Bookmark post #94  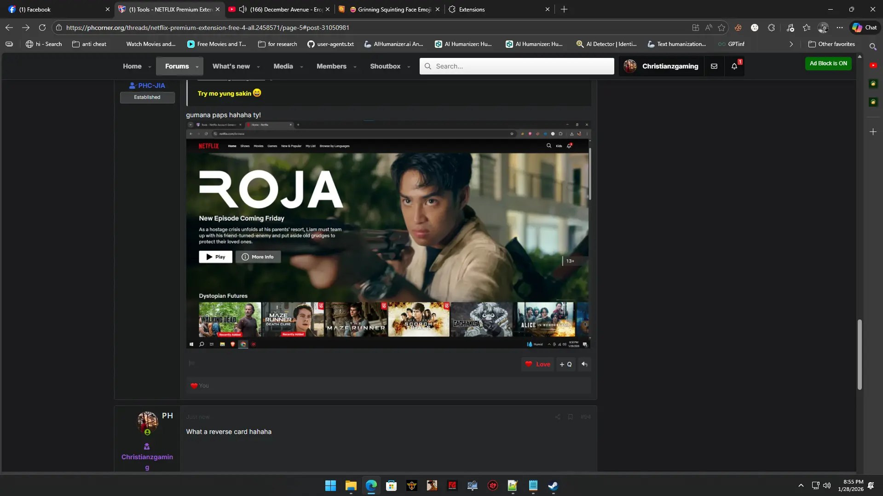(571, 417)
